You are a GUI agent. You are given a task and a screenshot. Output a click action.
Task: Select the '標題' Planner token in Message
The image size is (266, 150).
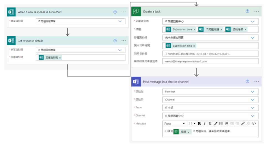(182, 132)
